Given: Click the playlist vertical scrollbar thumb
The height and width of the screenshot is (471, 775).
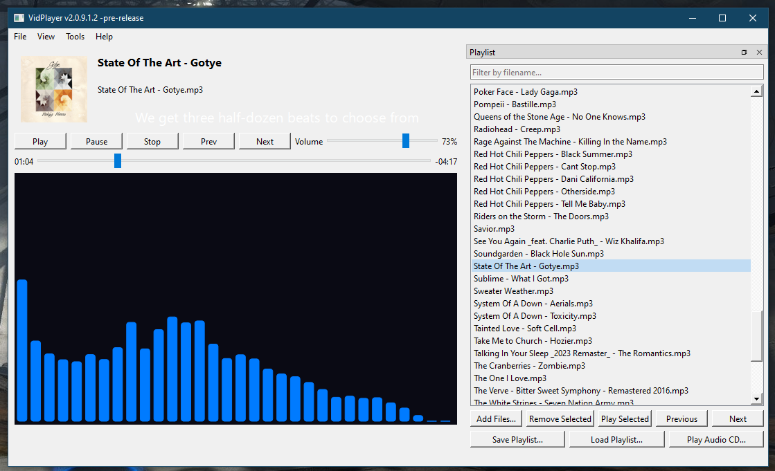Looking at the screenshot, I should point(756,335).
